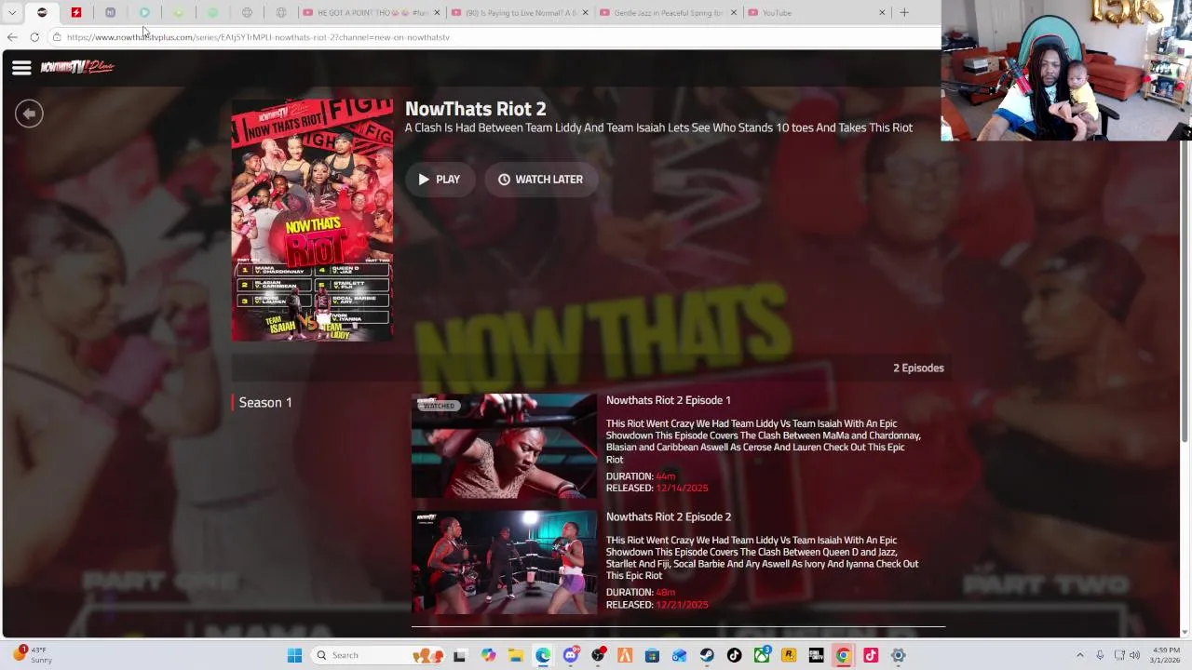
Task: Open Xbox app from the taskbar
Action: [x=762, y=655]
